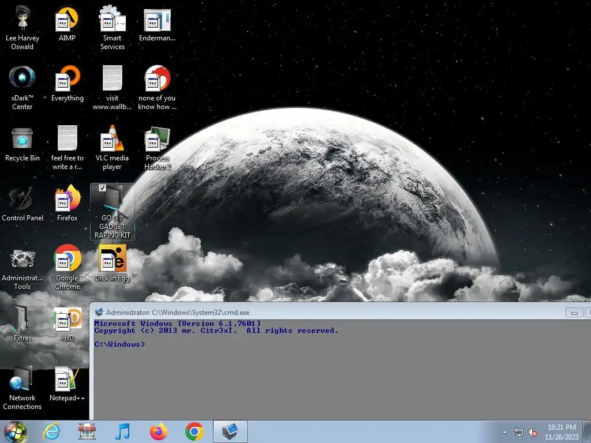
Task: Click the active cmd.exe taskbar button
Action: click(230, 431)
